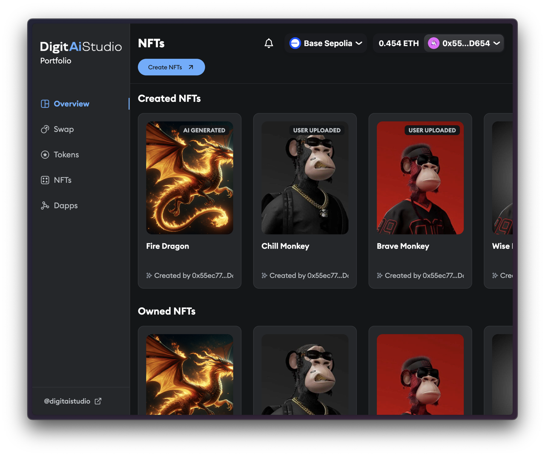Select Dapps in the sidebar
This screenshot has height=456, width=545.
coord(66,206)
